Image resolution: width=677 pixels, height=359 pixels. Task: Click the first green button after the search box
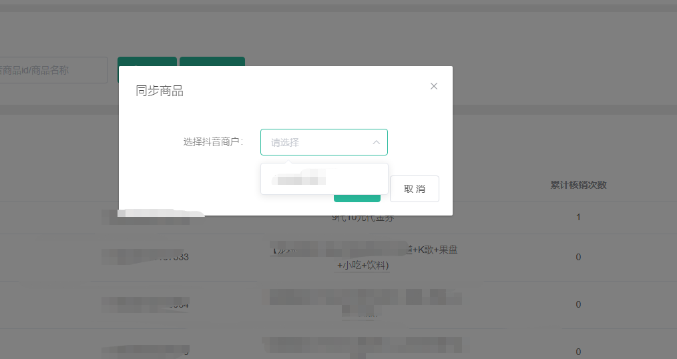click(x=147, y=61)
